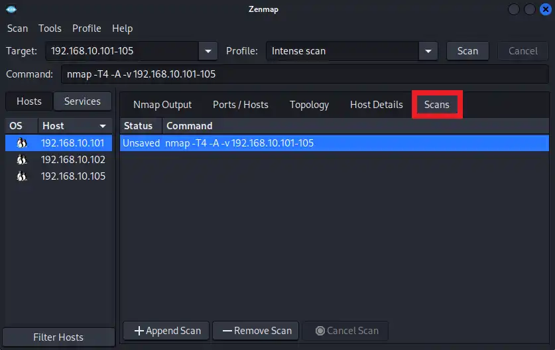Screen dimensions: 555x350
Task: Click Linux penguin icon for 192.168.10.105
Action: [x=22, y=176]
